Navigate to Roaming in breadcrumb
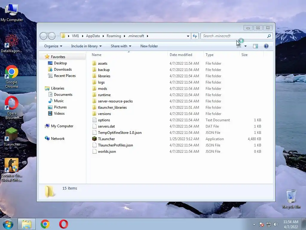 [114, 36]
